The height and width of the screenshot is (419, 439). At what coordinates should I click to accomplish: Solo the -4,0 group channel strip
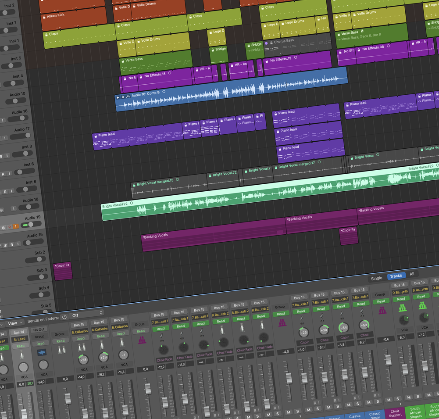[298, 411]
